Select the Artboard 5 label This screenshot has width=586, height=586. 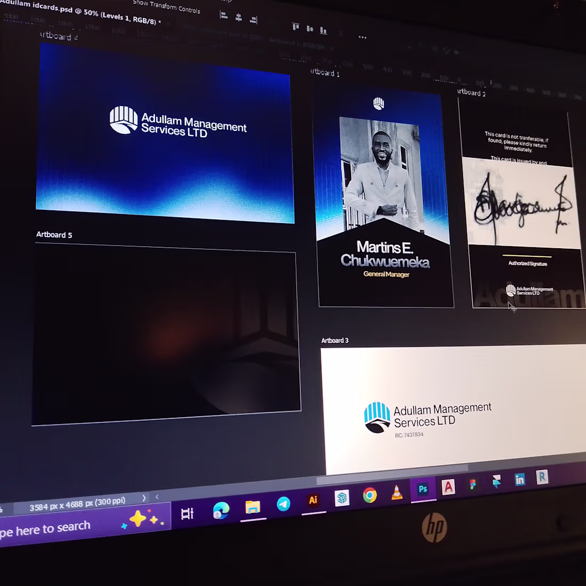54,235
